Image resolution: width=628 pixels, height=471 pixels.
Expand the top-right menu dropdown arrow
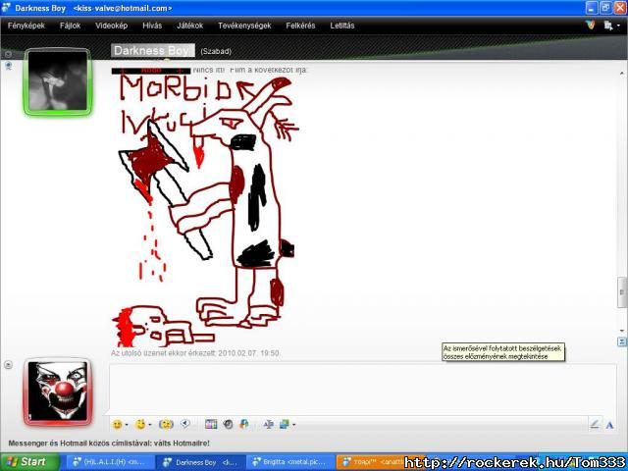(x=619, y=26)
